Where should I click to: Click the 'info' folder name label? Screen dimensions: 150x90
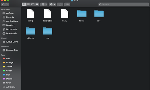tap(99, 21)
